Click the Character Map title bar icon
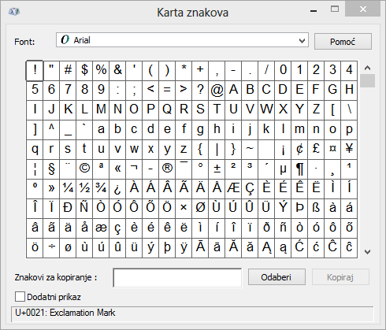This screenshot has width=386, height=330. pyautogui.click(x=14, y=12)
